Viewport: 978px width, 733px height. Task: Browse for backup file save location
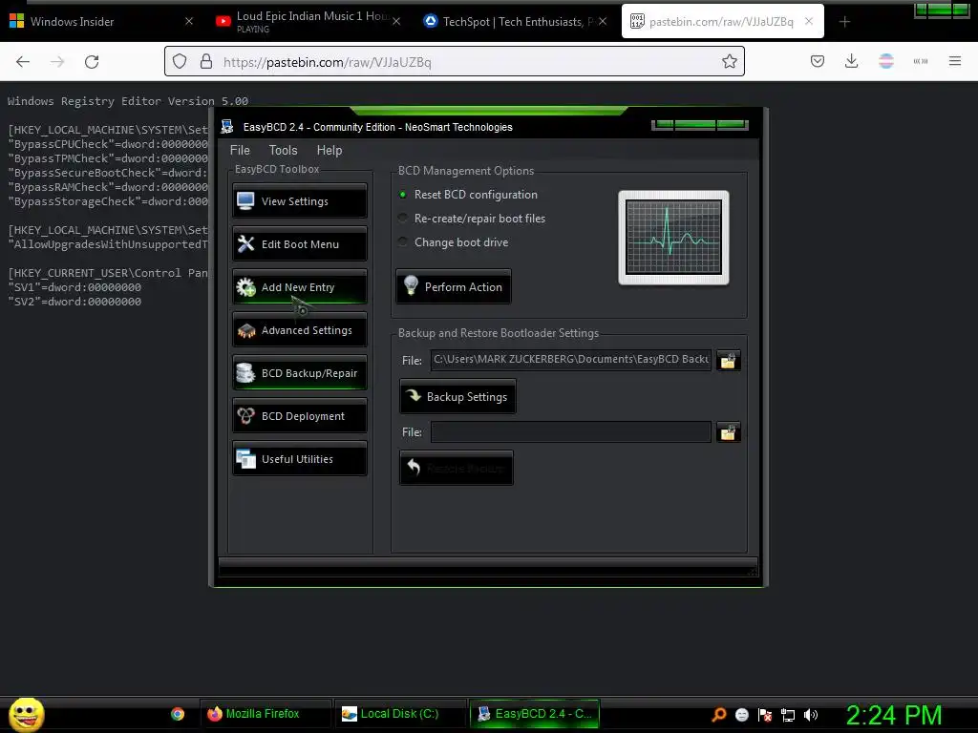pyautogui.click(x=728, y=360)
